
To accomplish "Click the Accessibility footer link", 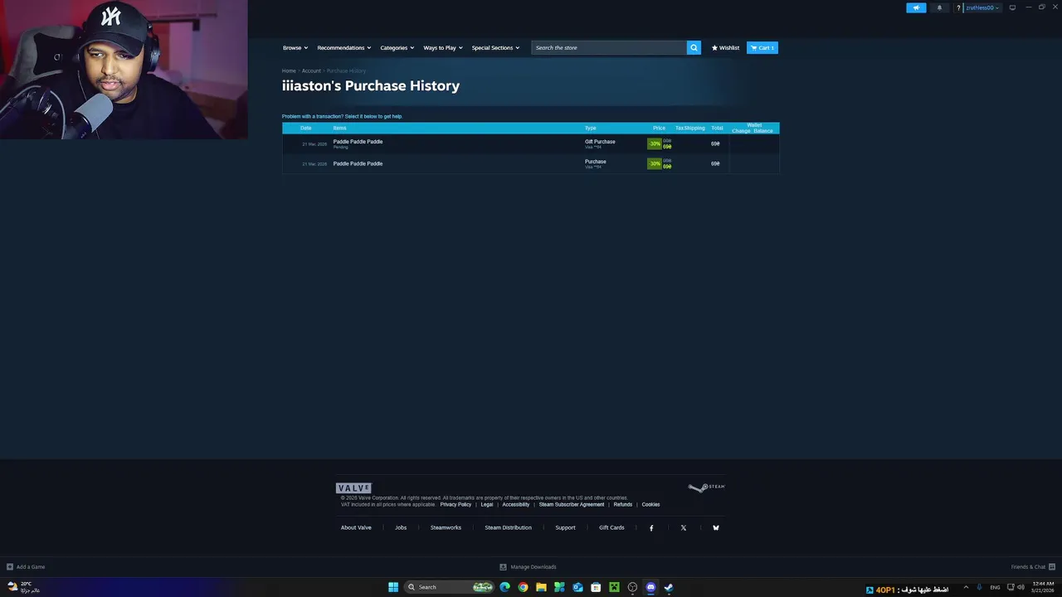I will tap(515, 504).
